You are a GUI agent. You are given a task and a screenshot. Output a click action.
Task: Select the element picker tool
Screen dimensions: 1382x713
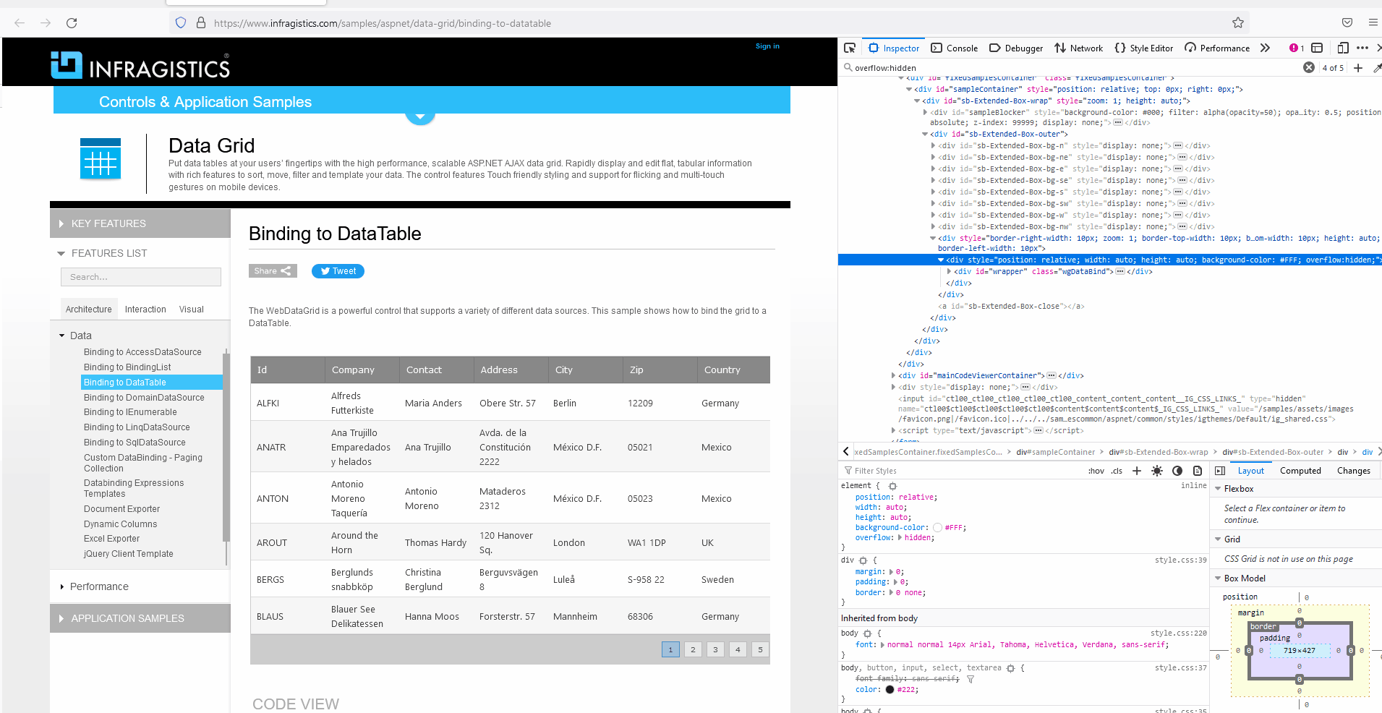850,48
